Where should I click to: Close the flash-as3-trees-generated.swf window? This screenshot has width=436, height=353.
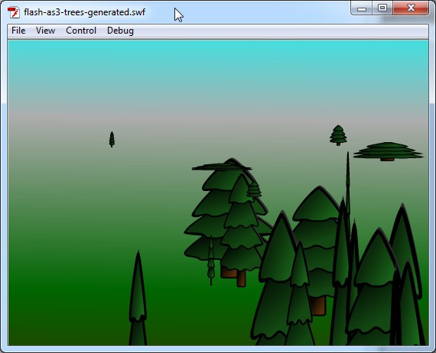(411, 8)
